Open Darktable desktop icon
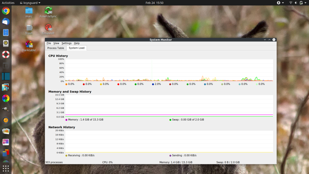 [29, 46]
